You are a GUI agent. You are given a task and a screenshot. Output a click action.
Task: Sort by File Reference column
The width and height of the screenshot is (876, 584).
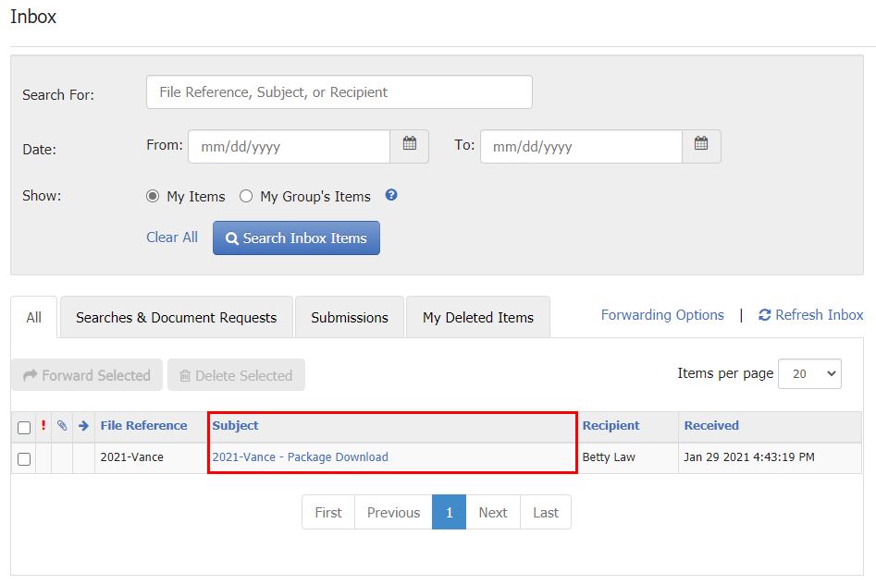tap(143, 425)
